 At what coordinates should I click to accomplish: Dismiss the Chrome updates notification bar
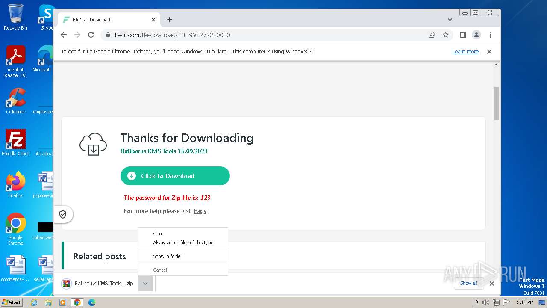(489, 52)
